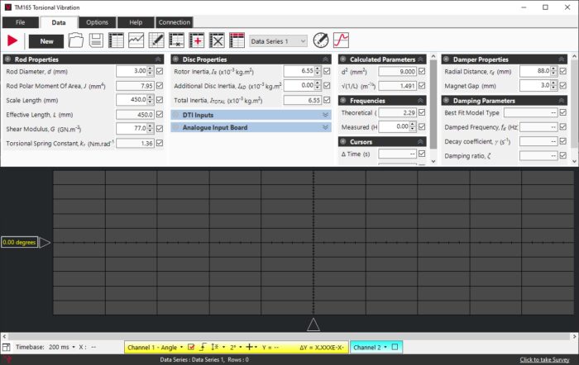Decrease the Magnet Gap stepper value
Screen dimensions: 579x365
tap(553, 88)
